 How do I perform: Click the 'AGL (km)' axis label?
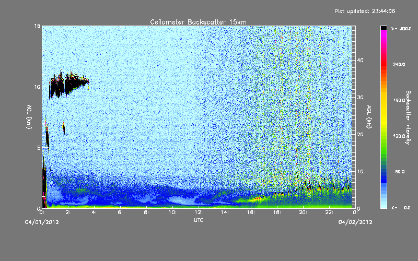[29, 116]
